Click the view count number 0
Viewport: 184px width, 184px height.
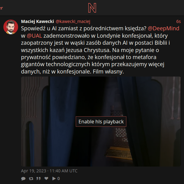59,178
